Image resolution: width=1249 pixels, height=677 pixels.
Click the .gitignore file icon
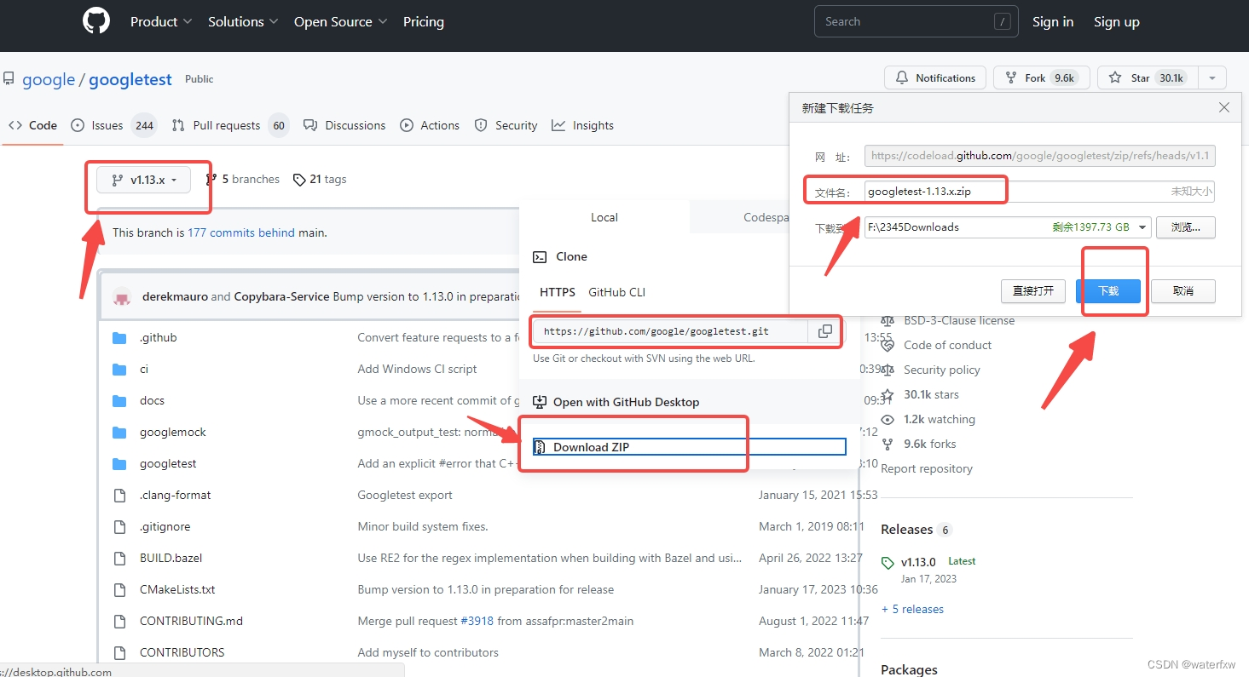(119, 527)
